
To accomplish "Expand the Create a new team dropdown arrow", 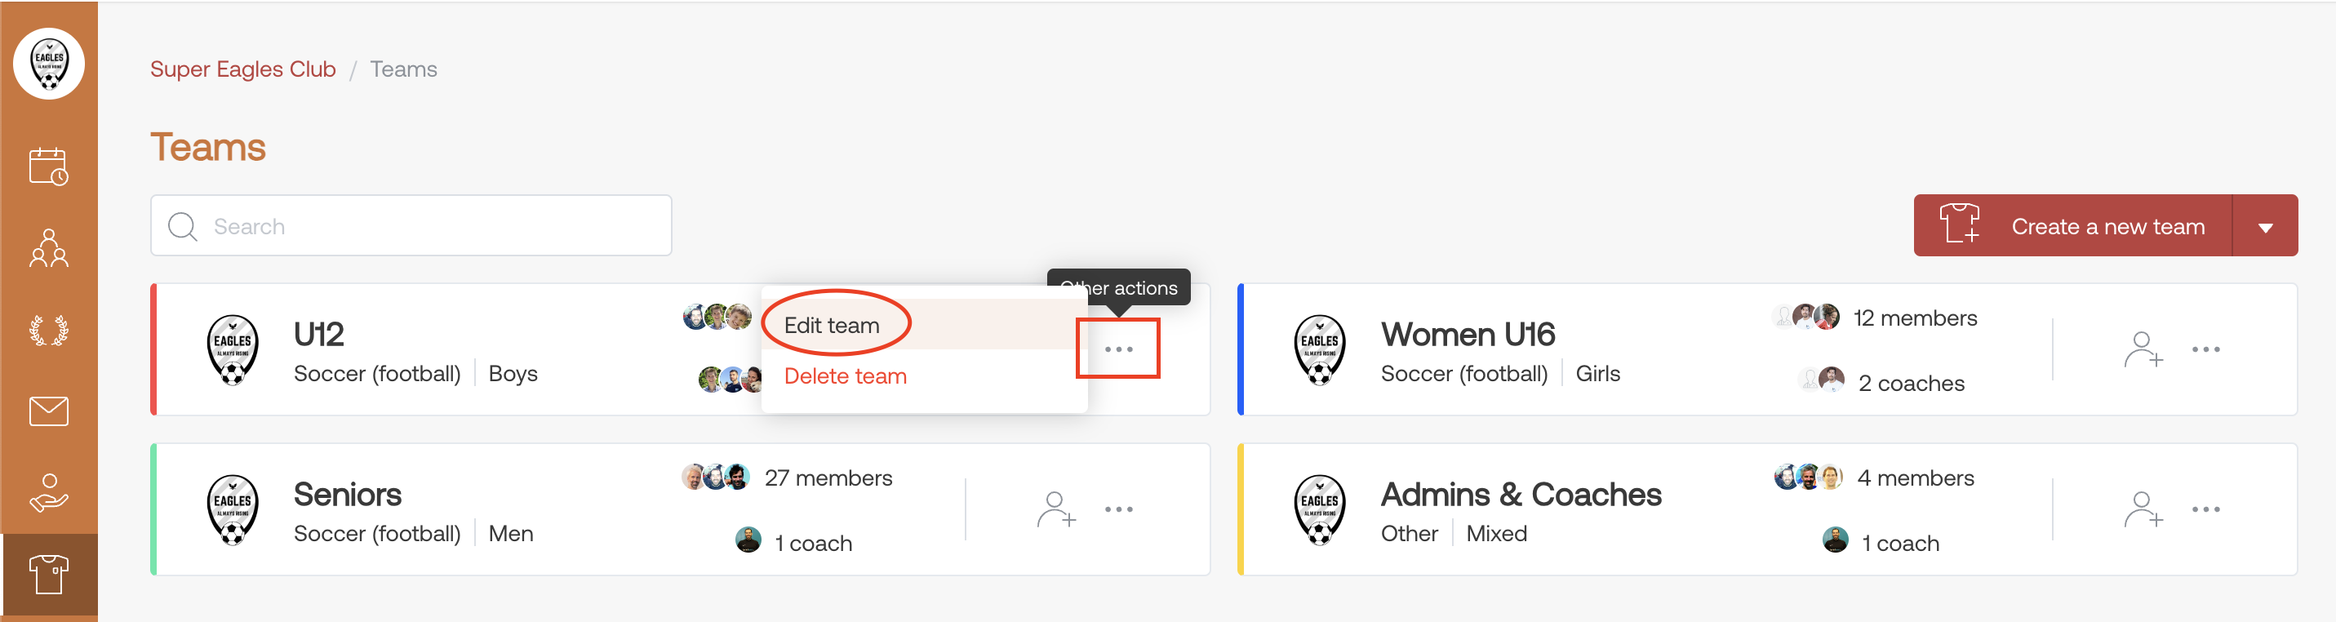I will 2264,226.
